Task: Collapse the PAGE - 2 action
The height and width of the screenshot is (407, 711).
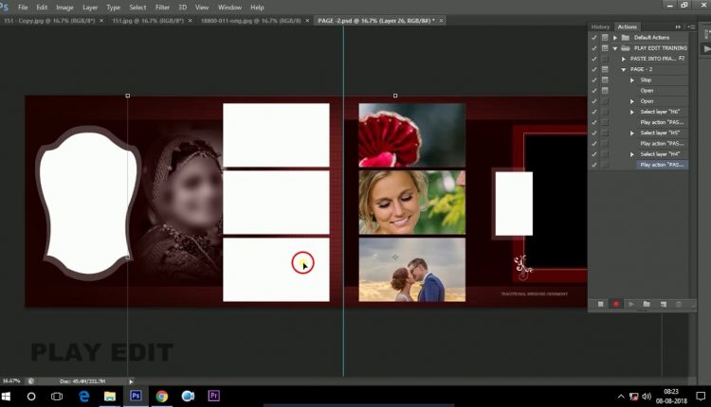Action: click(x=624, y=70)
